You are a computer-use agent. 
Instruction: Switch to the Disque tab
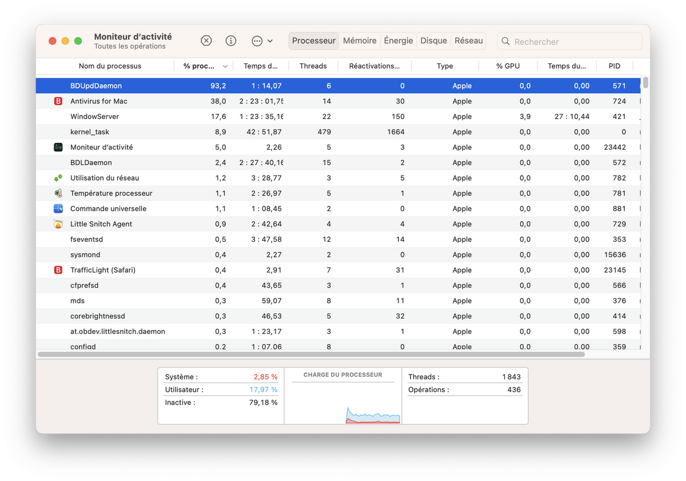pos(433,41)
